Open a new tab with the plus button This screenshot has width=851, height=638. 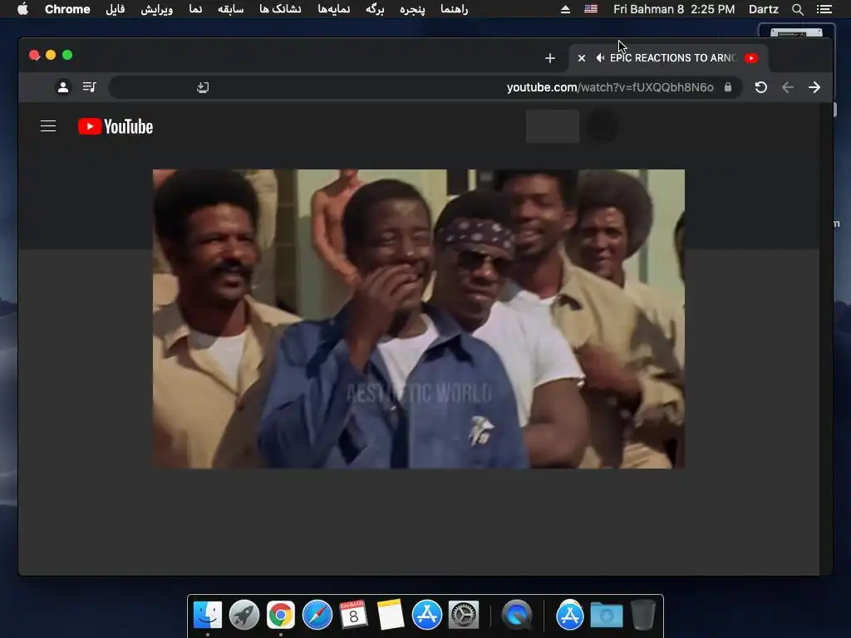[550, 58]
